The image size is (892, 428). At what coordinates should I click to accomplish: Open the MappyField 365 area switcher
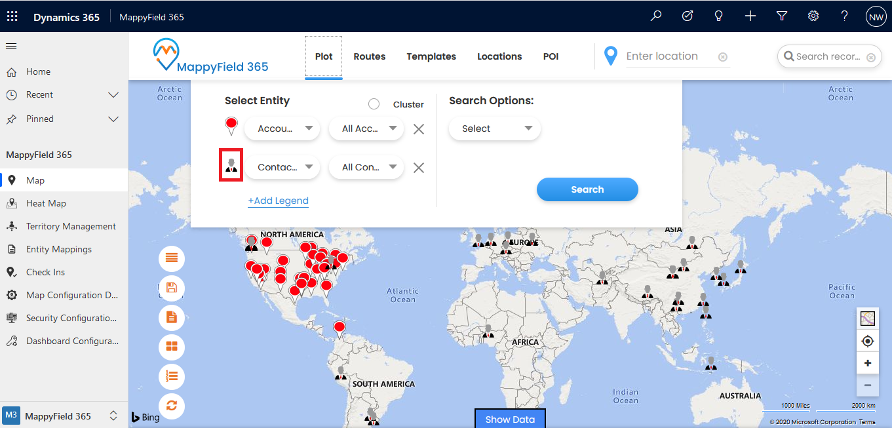pos(64,416)
